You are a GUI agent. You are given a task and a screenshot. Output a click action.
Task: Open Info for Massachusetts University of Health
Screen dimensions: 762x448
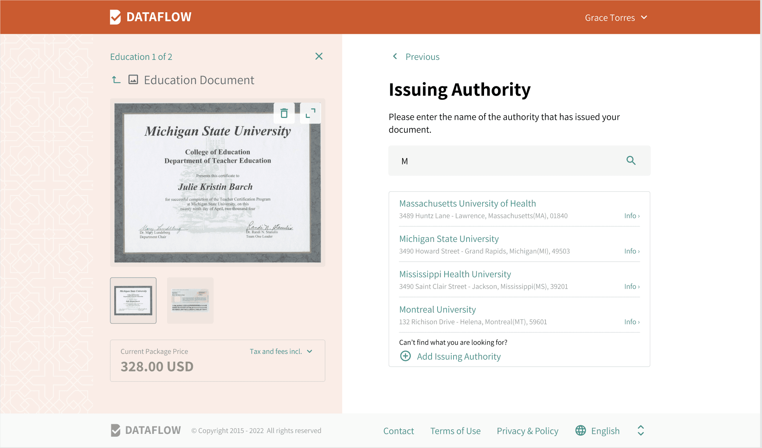click(x=631, y=216)
